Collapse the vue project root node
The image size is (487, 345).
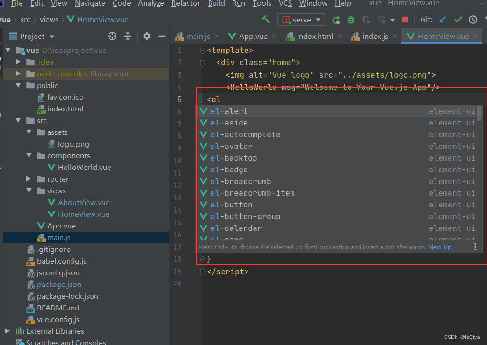[x=8, y=50]
